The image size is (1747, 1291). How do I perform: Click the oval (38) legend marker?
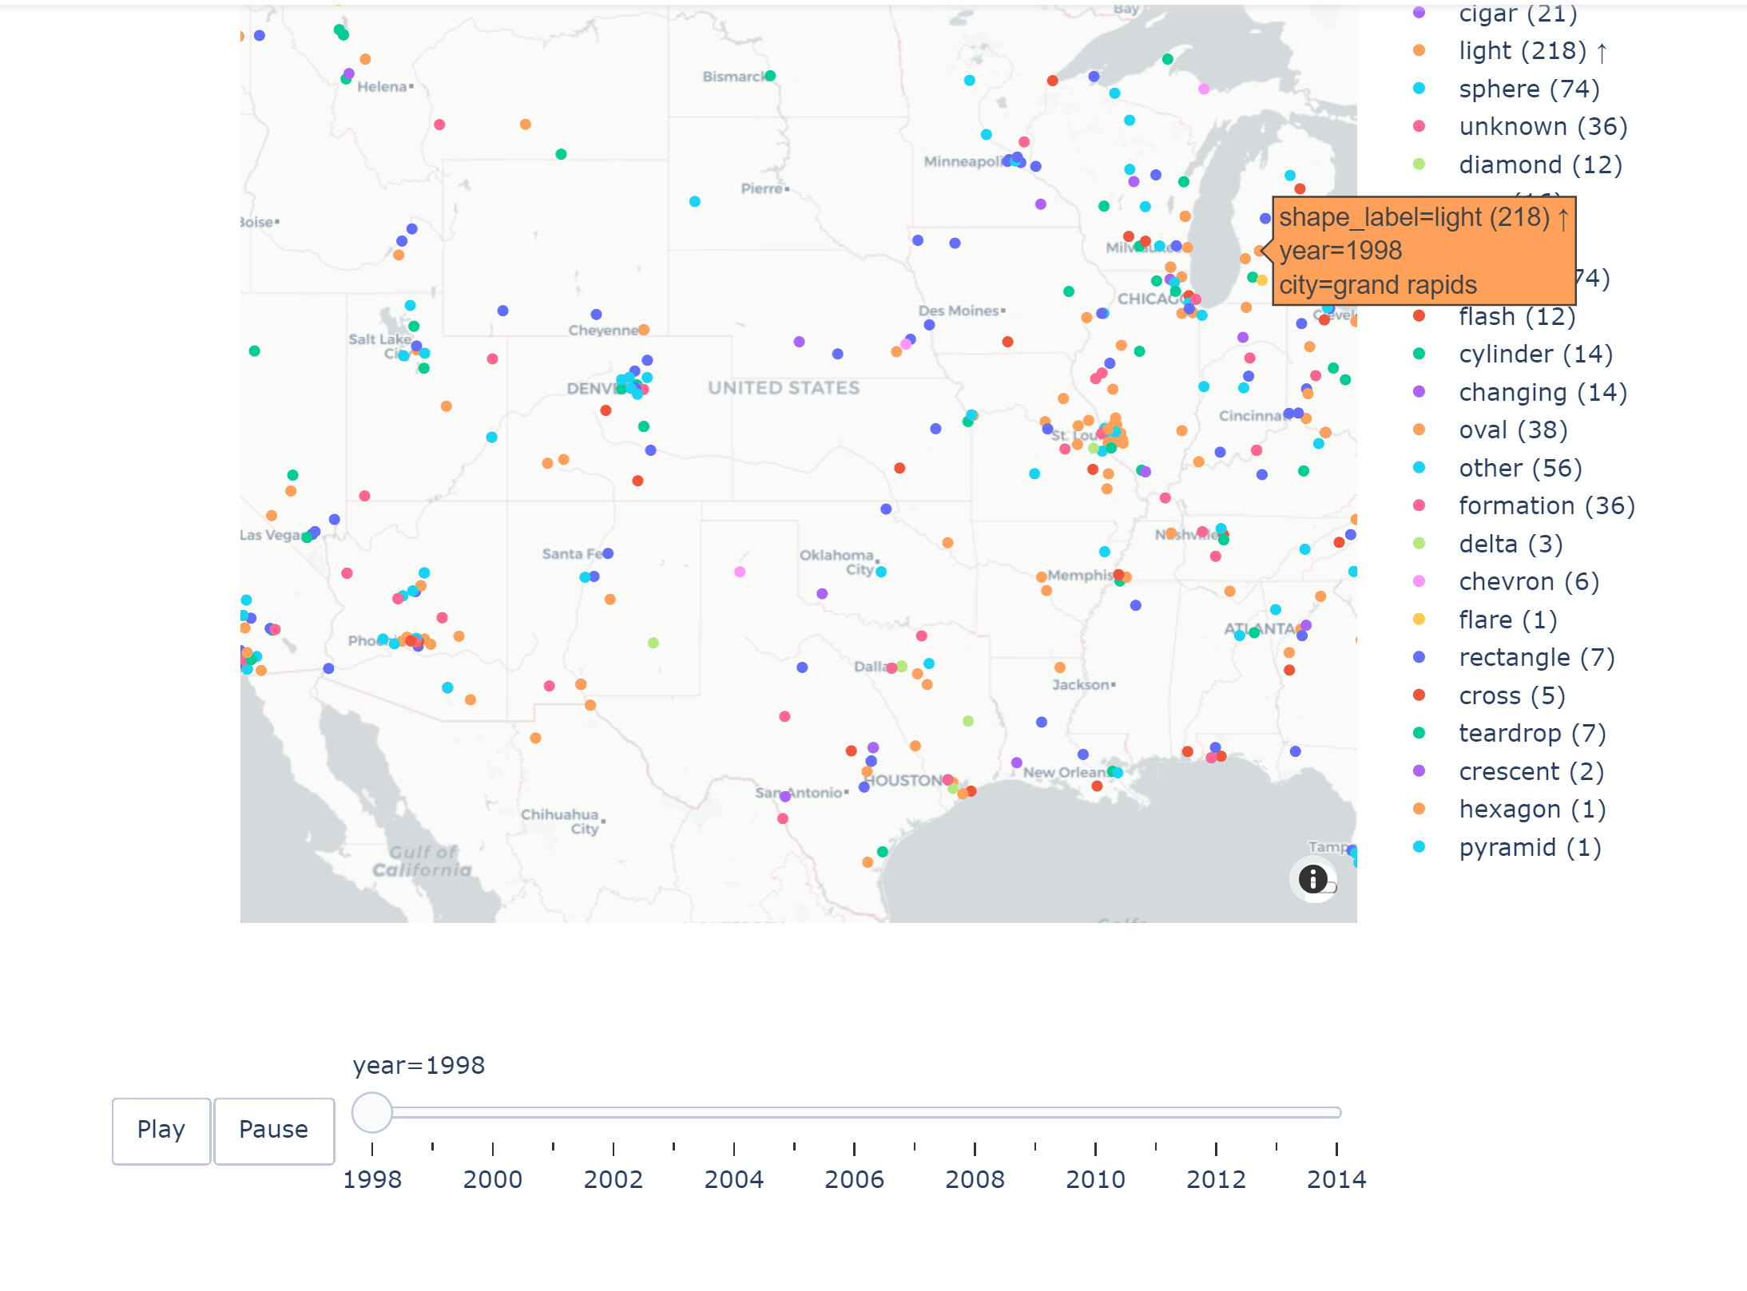1419,430
